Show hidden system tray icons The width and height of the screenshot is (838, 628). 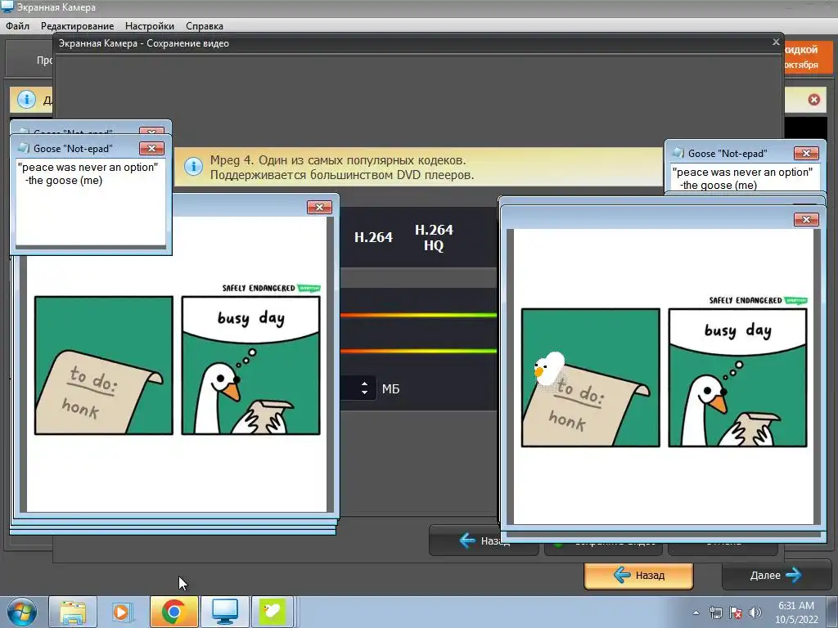click(696, 613)
